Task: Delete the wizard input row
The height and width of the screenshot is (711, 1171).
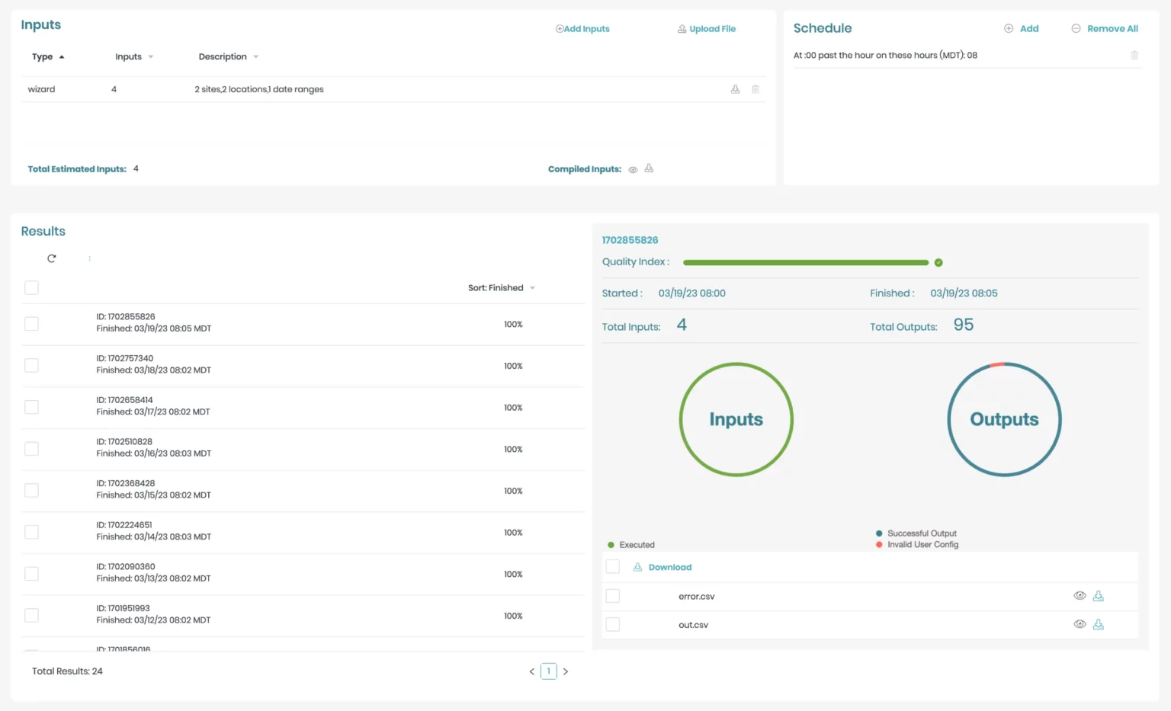Action: [755, 89]
